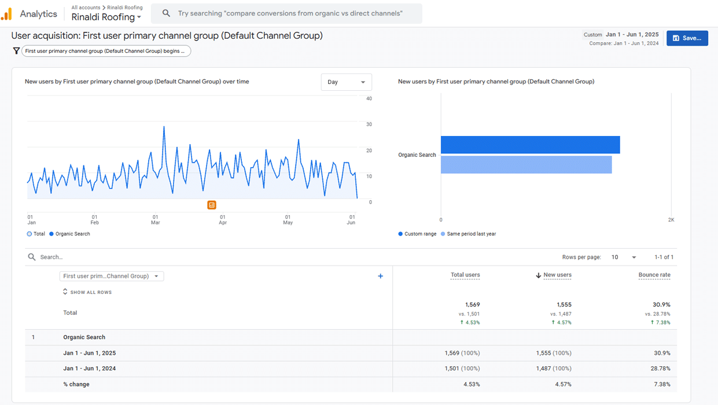
Task: Toggle Same period last year legend item
Action: coord(468,234)
